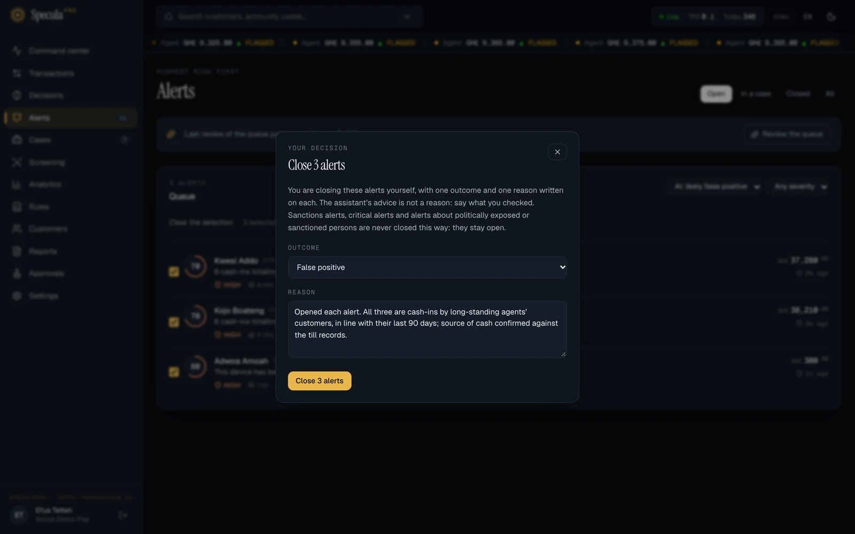Image resolution: width=855 pixels, height=534 pixels.
Task: Switch to the Closed alerts tab
Action: coord(798,94)
